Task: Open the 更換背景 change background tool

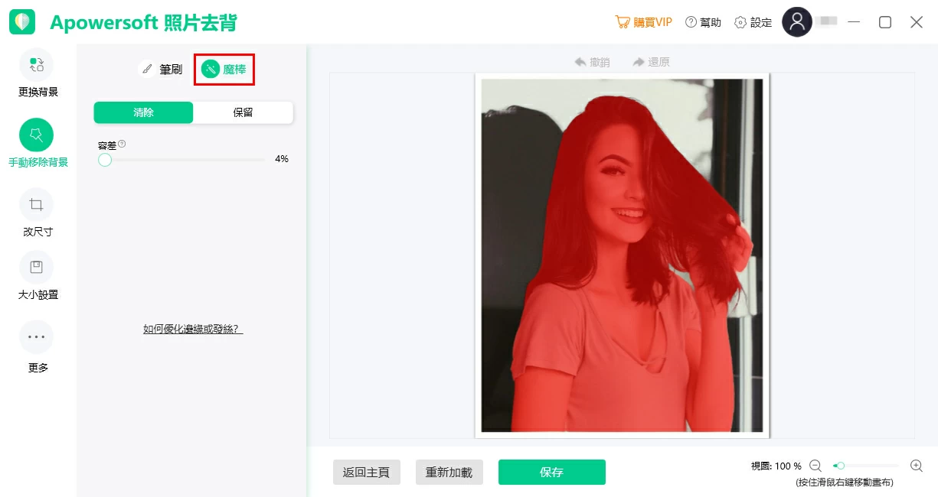Action: [x=38, y=73]
